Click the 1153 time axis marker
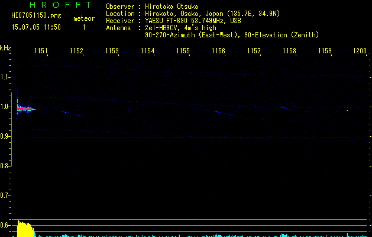This screenshot has width=372, height=237. point(112,51)
